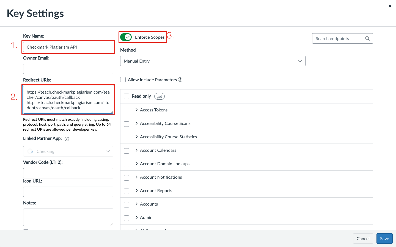Click info icon next to Linked Partner App
396x247 pixels.
tap(67, 139)
